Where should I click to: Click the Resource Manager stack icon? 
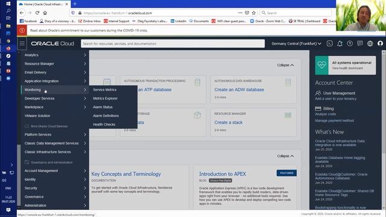288,115
